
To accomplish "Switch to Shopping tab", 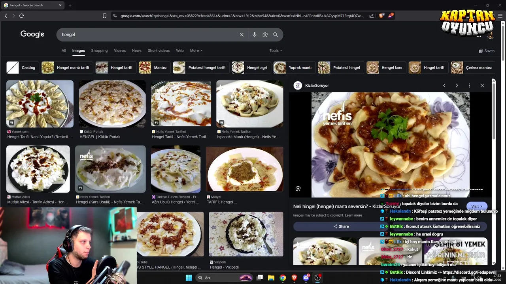I will pos(99,50).
